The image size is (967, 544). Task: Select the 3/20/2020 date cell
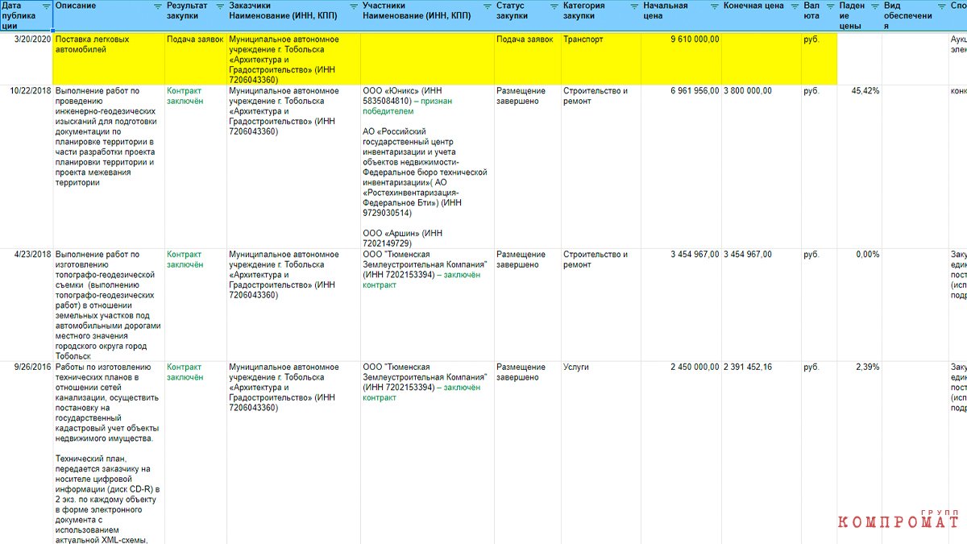(x=26, y=58)
